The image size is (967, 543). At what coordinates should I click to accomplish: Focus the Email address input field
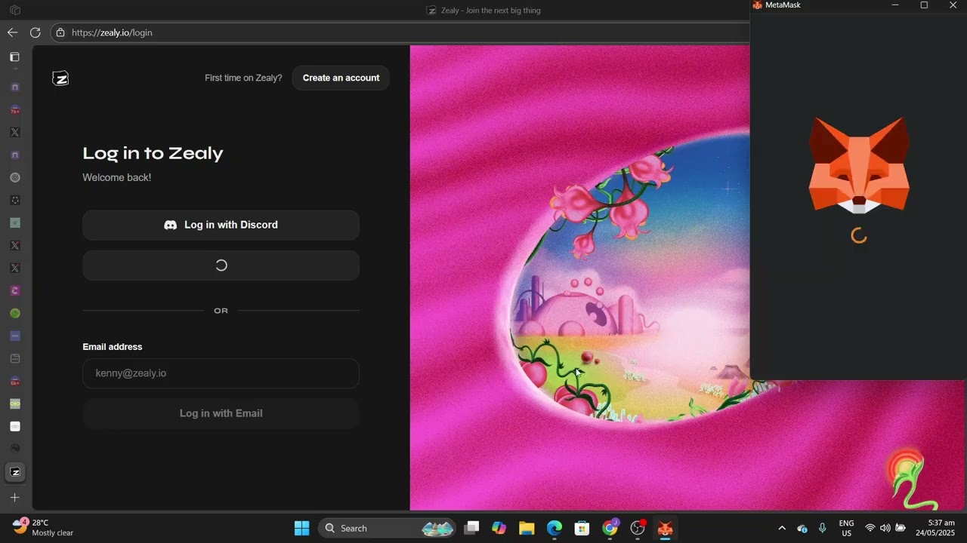221,373
